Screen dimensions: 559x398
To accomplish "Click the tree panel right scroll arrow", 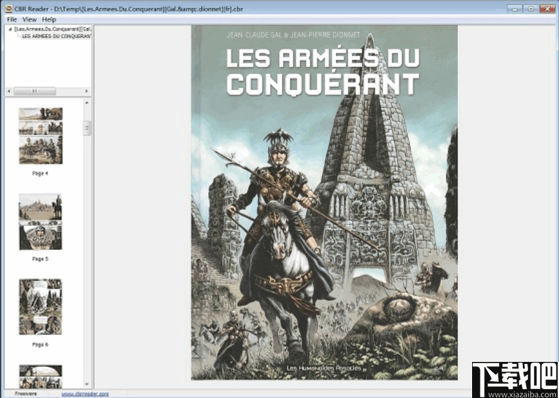I will pyautogui.click(x=87, y=91).
